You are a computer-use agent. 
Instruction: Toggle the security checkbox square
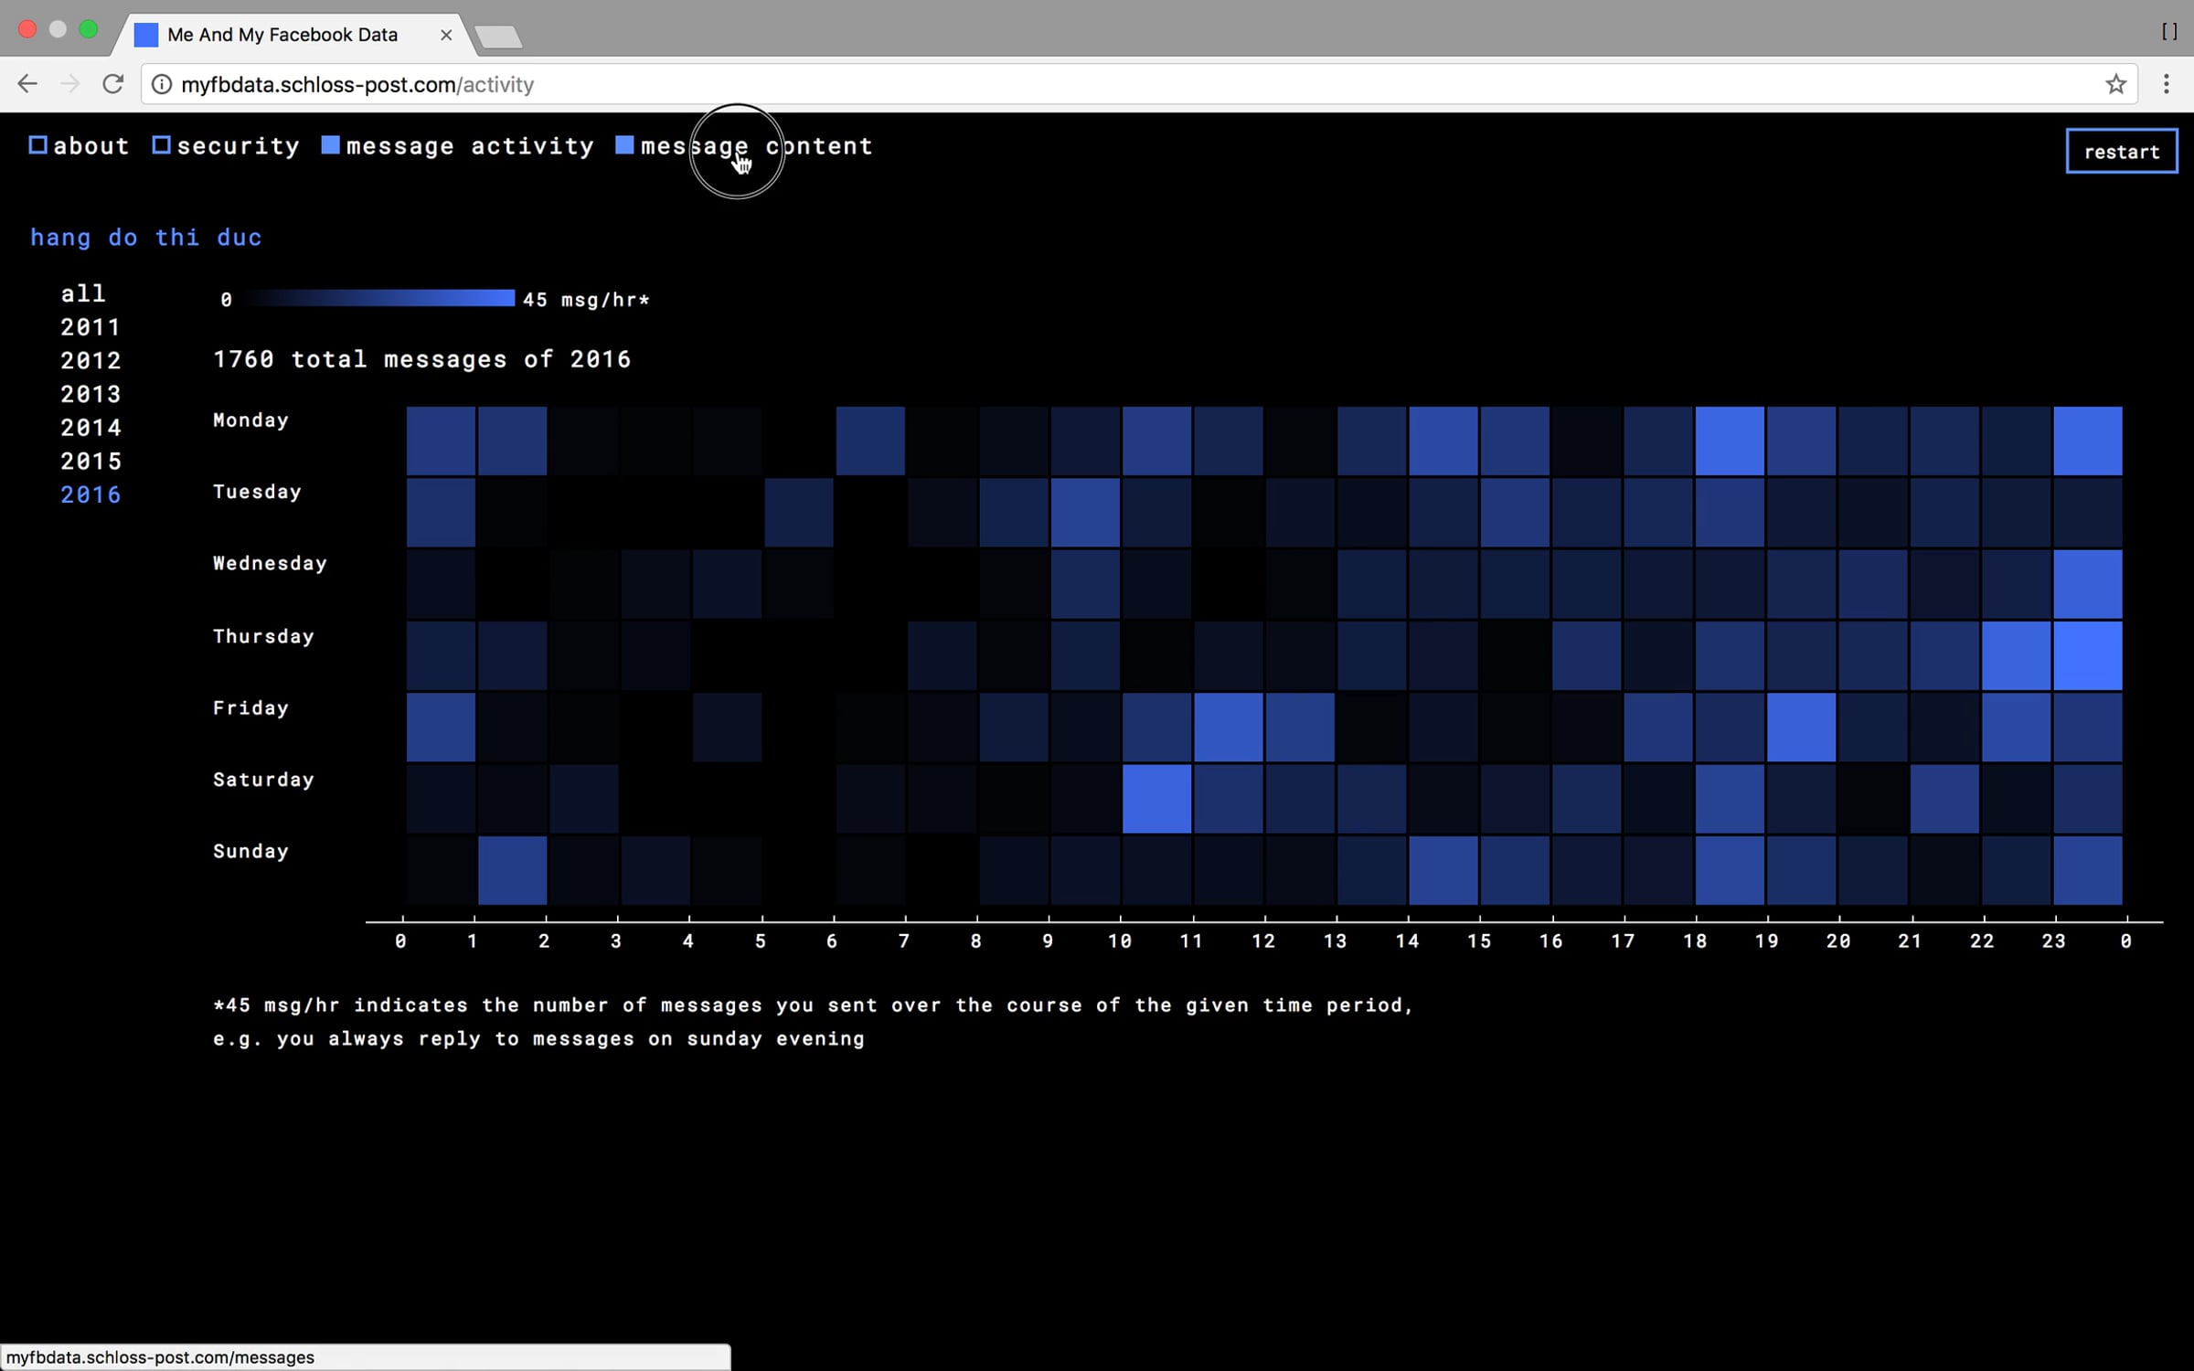(x=161, y=145)
